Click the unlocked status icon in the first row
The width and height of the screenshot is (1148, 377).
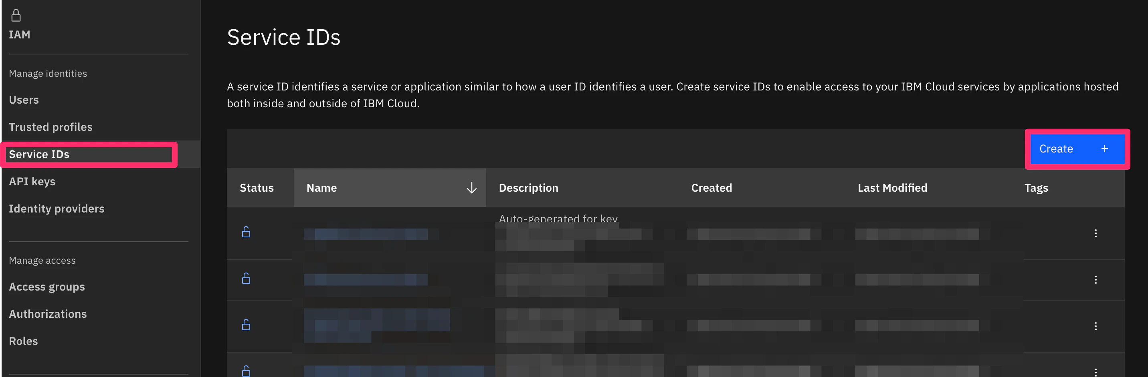(246, 232)
